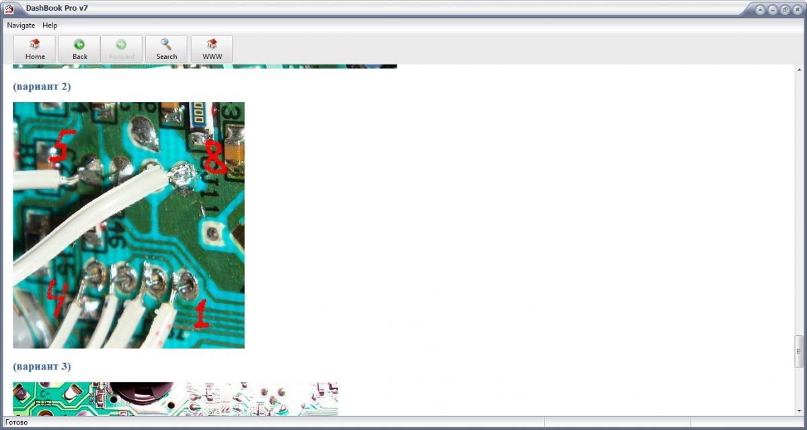Open the Help menu

point(50,26)
